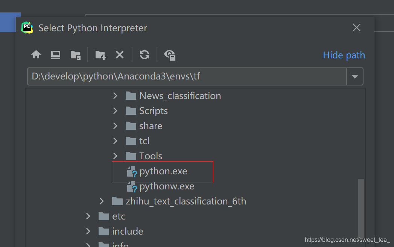Viewport: 394px width, 247px height.
Task: Click the PyCharm logo in dialog title
Action: tap(27, 27)
